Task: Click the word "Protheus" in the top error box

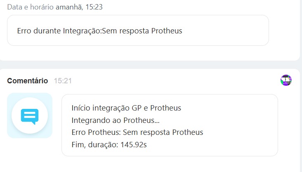Action: (167, 31)
